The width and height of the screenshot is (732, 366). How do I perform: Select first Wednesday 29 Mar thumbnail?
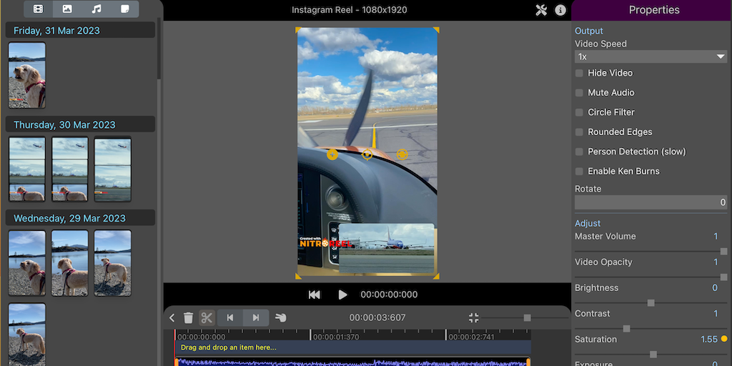[27, 263]
